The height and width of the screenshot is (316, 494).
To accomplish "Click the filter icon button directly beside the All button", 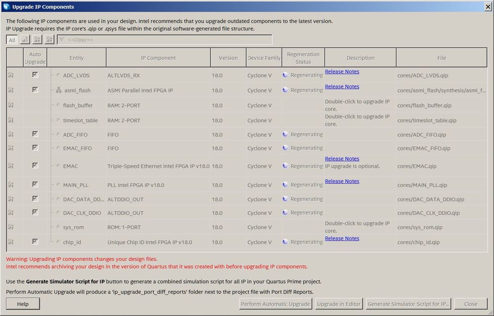I will (x=25, y=40).
